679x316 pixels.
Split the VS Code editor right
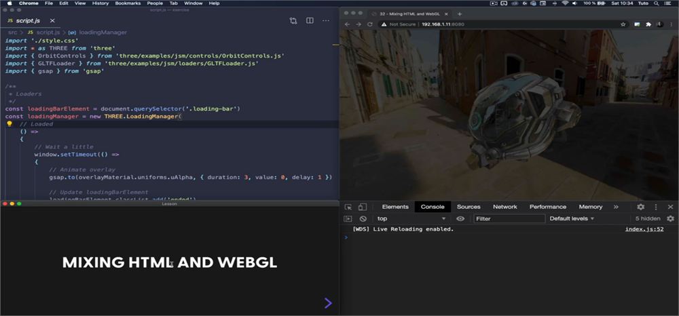(310, 21)
